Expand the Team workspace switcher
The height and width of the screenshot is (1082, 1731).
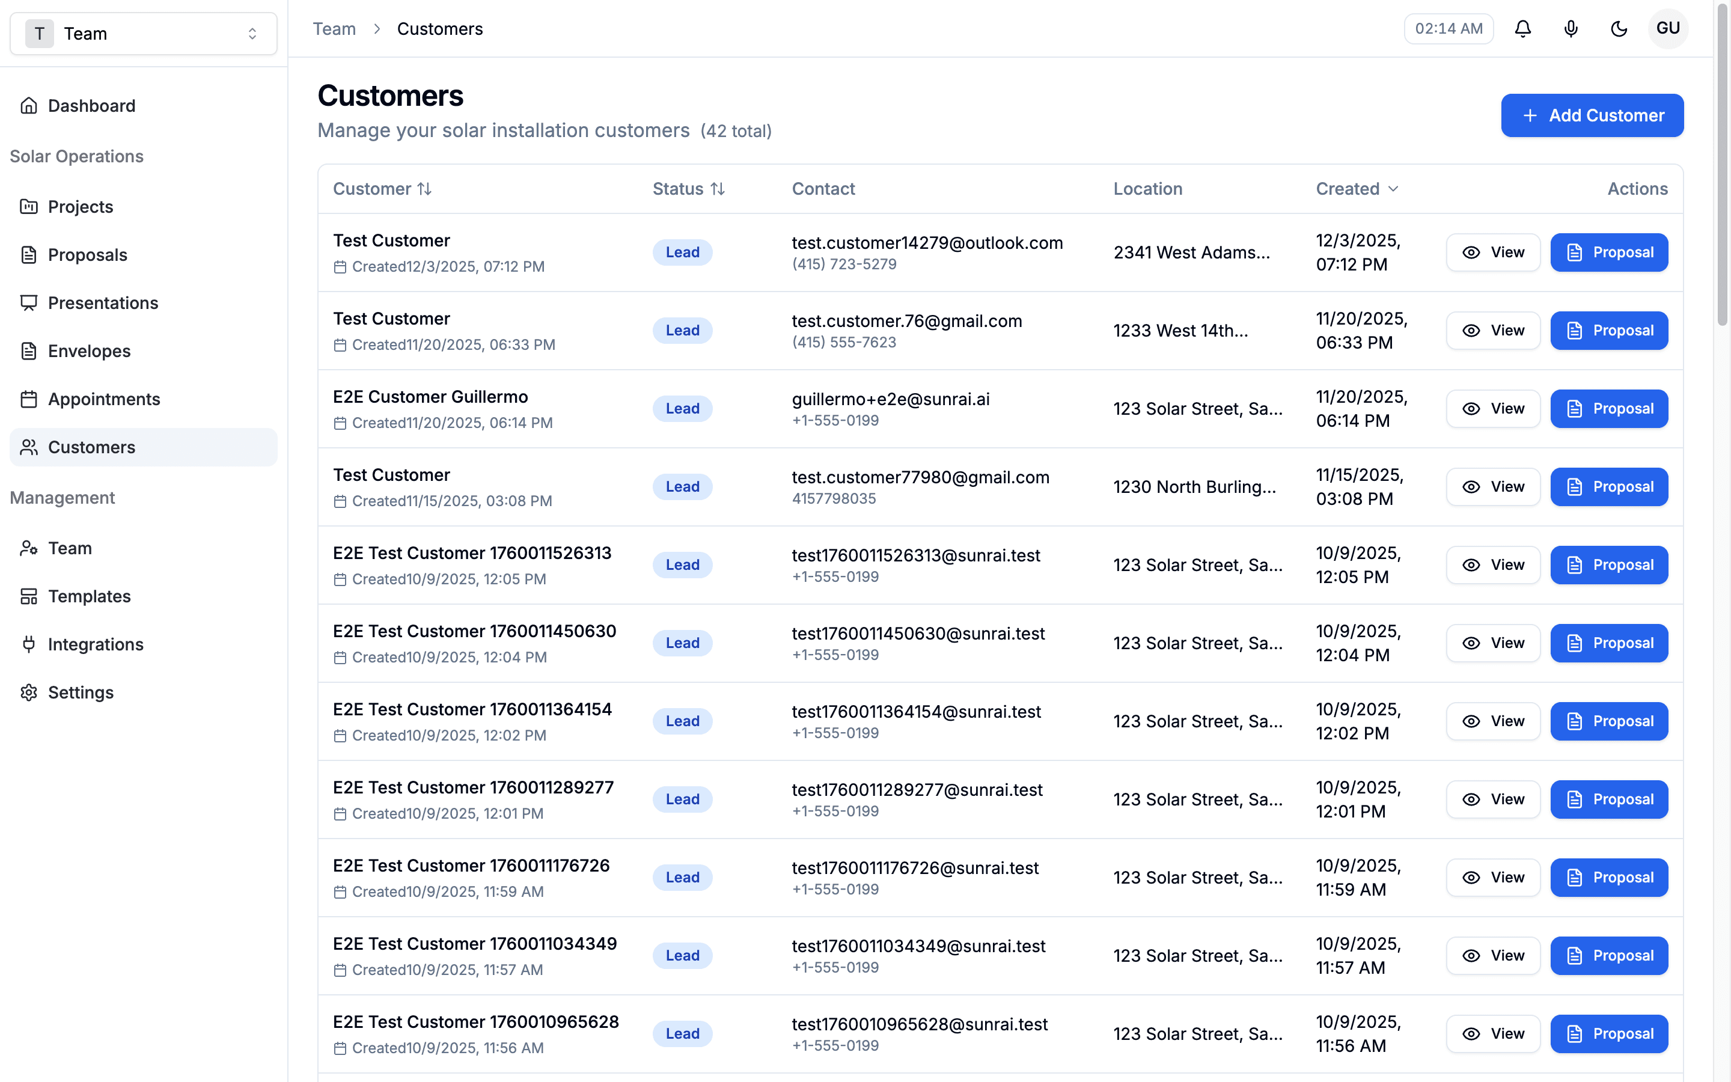tap(143, 34)
